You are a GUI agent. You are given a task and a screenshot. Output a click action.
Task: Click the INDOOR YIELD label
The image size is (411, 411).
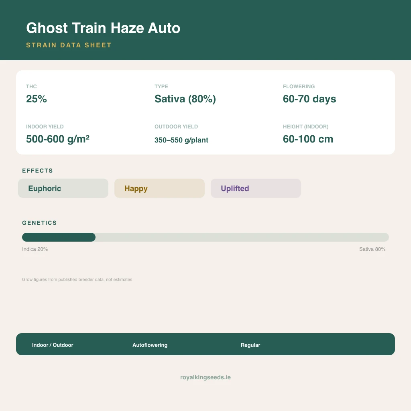tap(45, 126)
